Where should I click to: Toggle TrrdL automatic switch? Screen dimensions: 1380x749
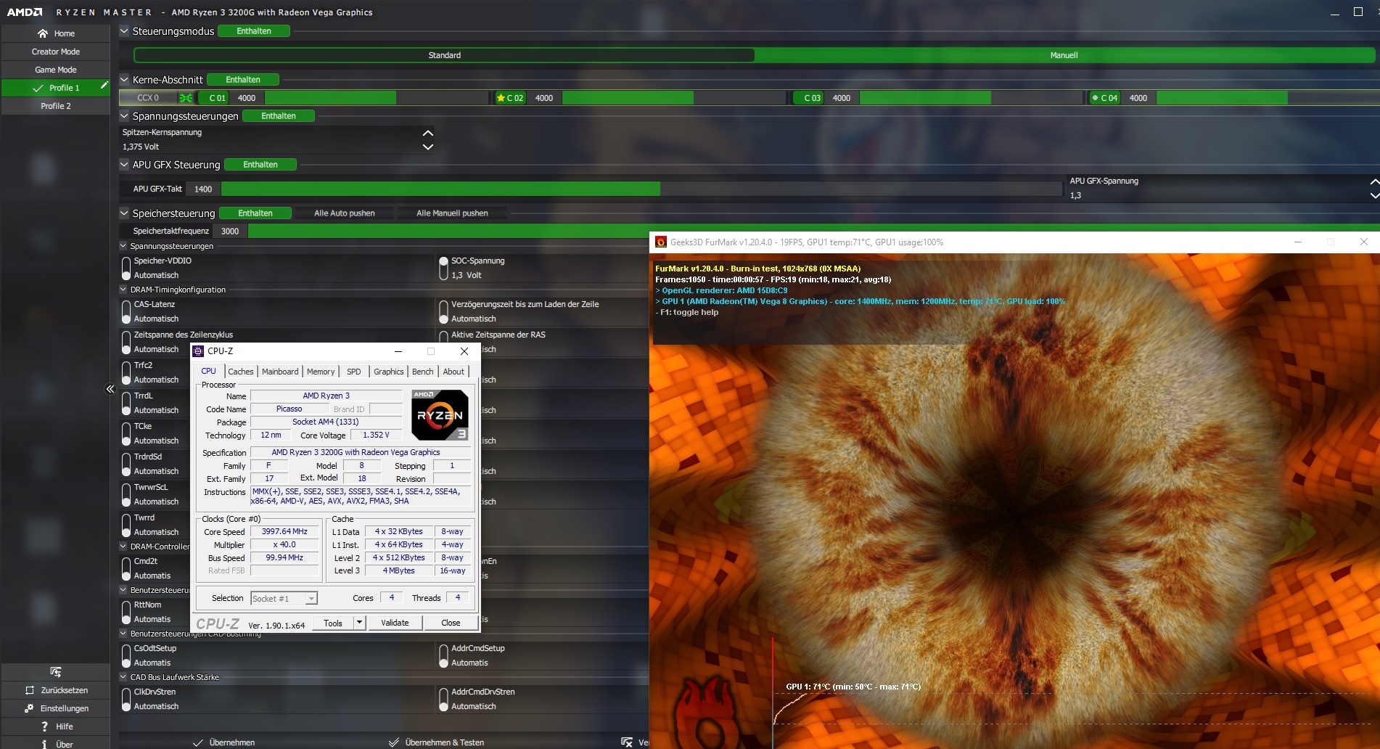click(126, 403)
